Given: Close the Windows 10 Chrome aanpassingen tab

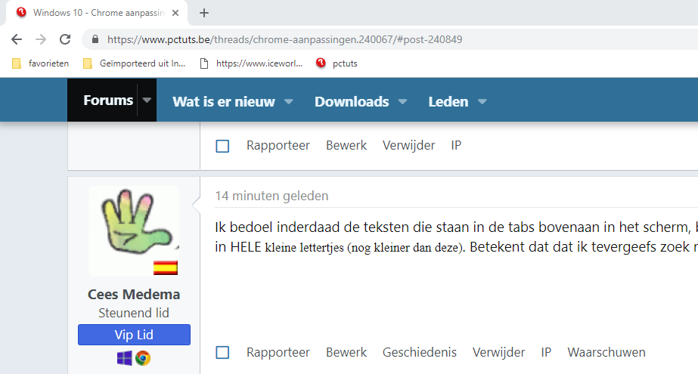Looking at the screenshot, I should point(175,13).
